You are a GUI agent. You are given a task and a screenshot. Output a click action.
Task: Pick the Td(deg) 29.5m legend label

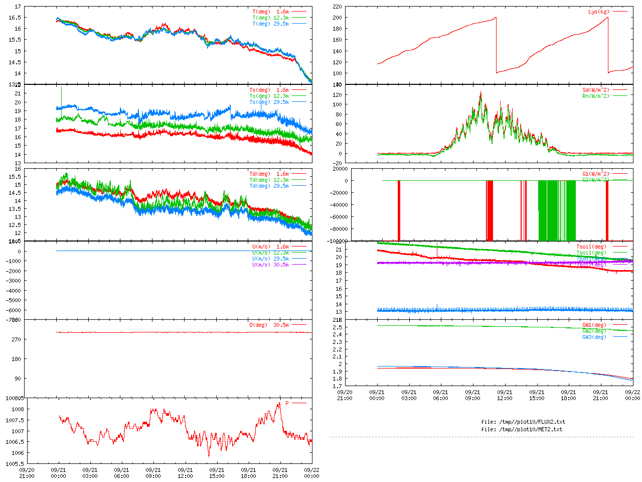[269, 186]
